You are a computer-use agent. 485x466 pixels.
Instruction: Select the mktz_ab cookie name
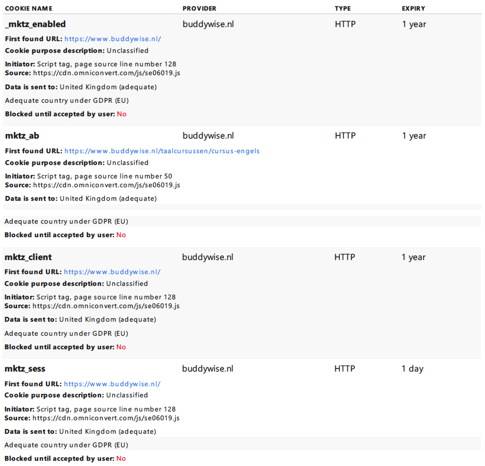click(22, 136)
